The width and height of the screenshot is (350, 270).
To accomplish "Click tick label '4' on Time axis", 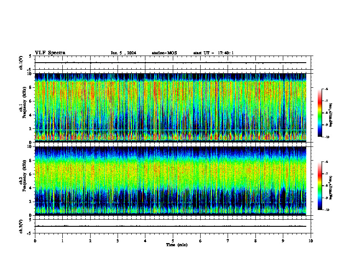I will click(145, 241).
